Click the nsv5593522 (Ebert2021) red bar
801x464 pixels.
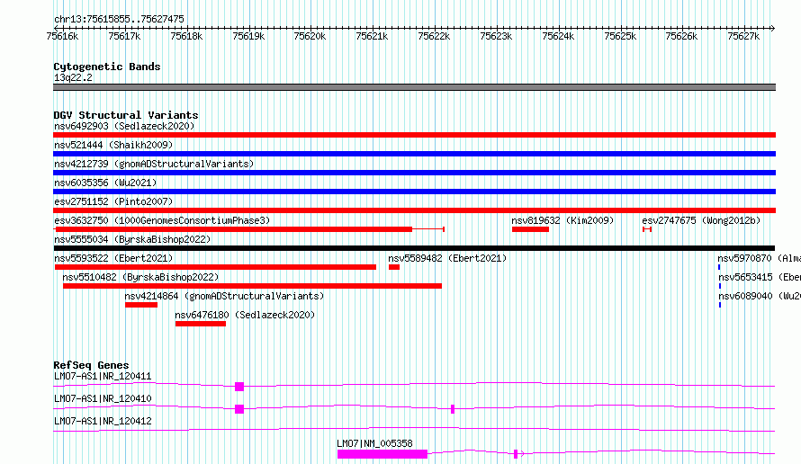point(215,267)
